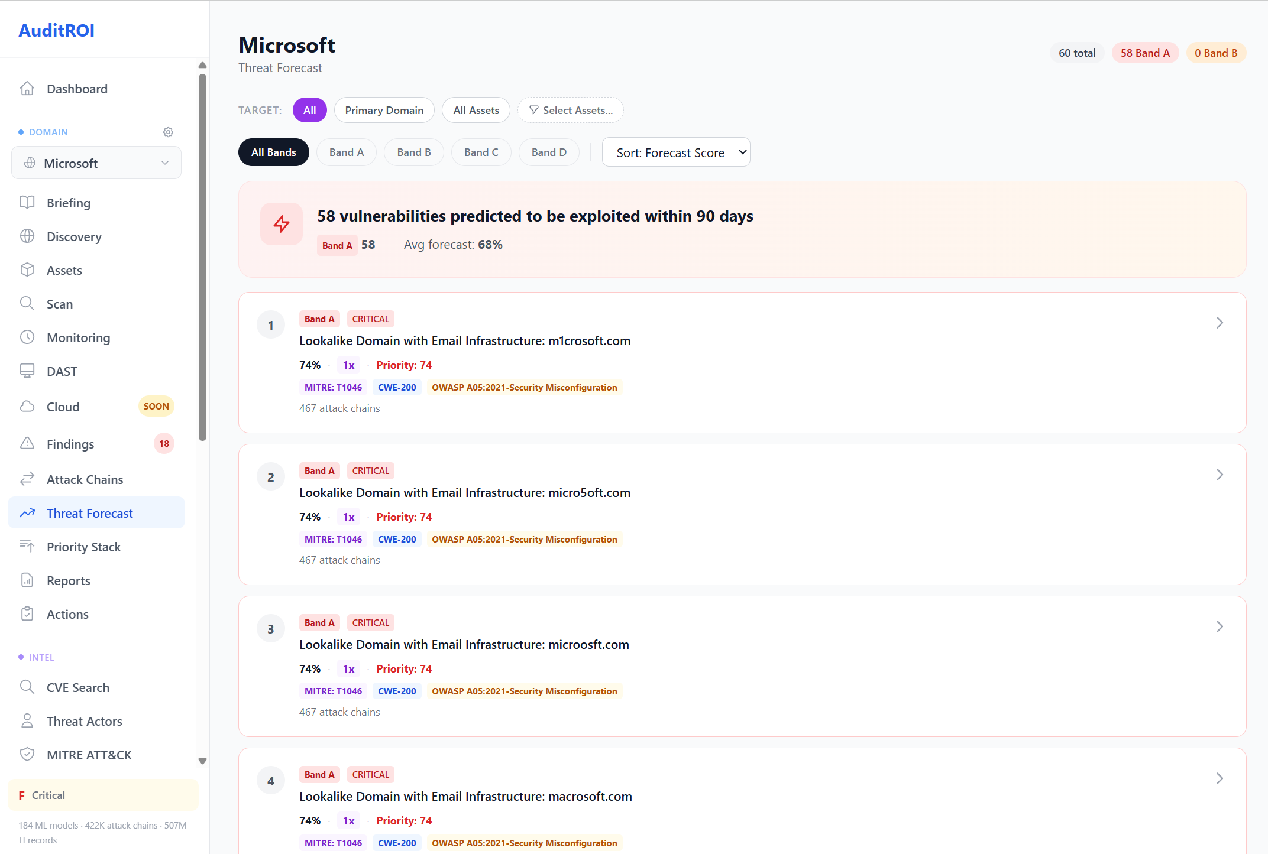Open the Sort: Forecast Score dropdown
The image size is (1268, 854).
point(676,152)
